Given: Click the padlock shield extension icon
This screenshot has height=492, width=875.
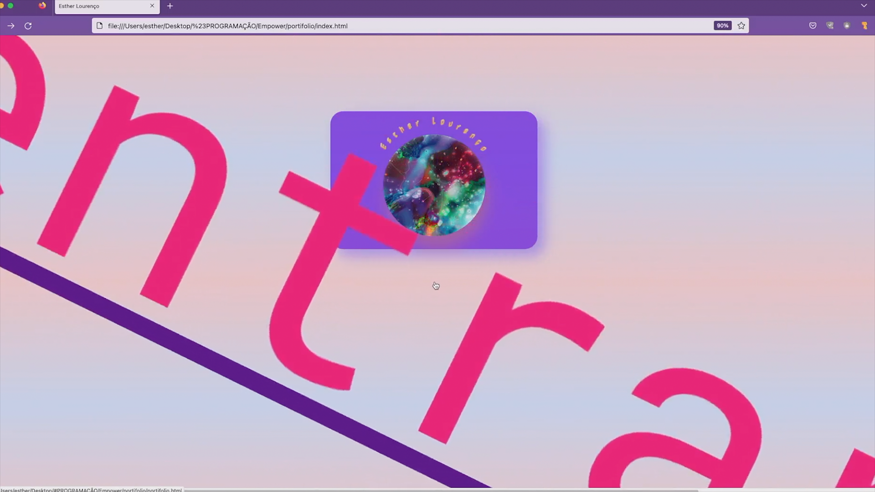Looking at the screenshot, I should [x=847, y=26].
